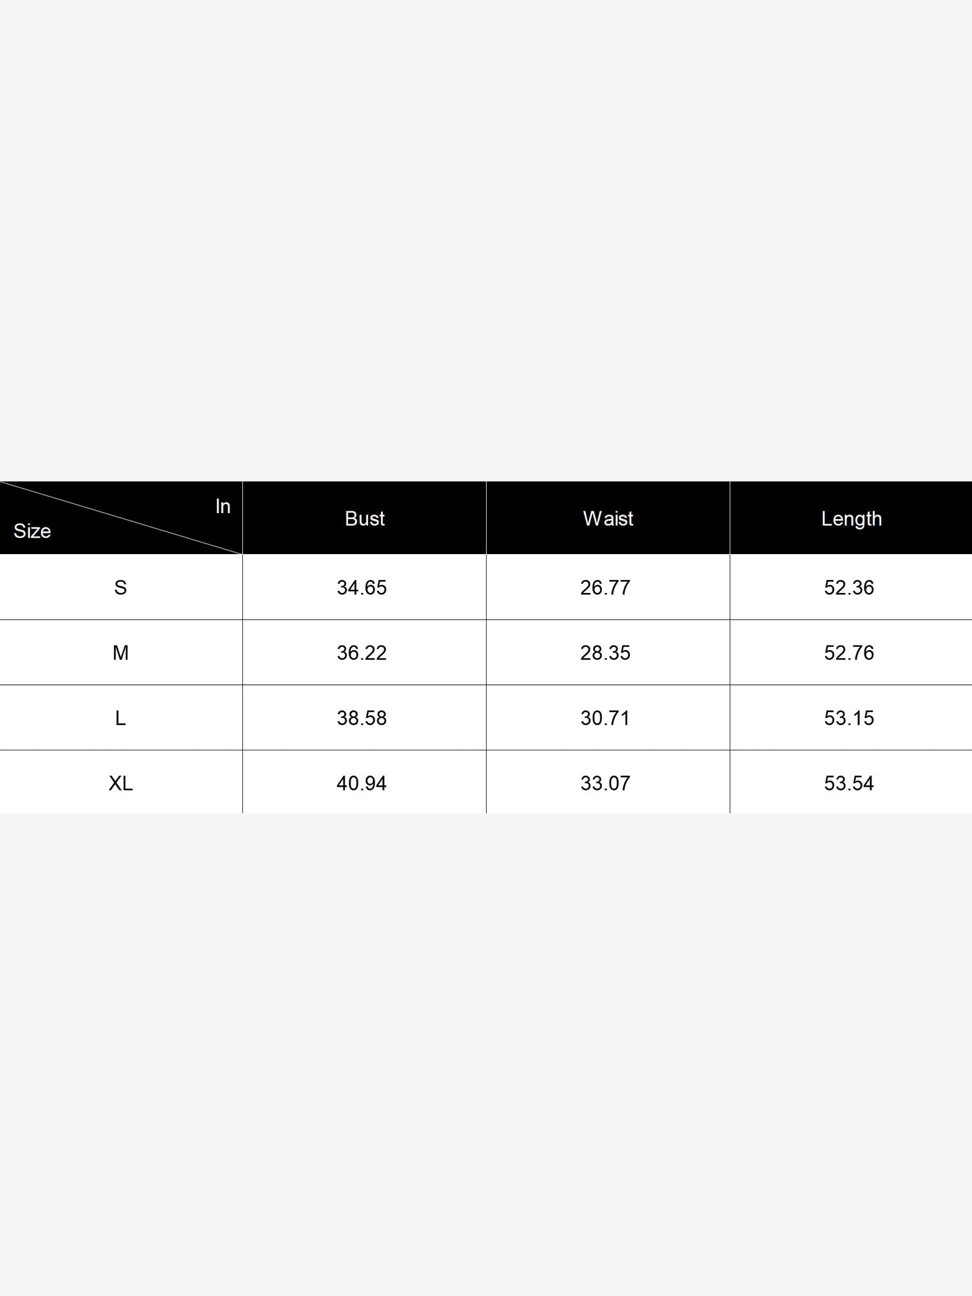
Task: Choose the XL size row label
Action: pos(121,783)
